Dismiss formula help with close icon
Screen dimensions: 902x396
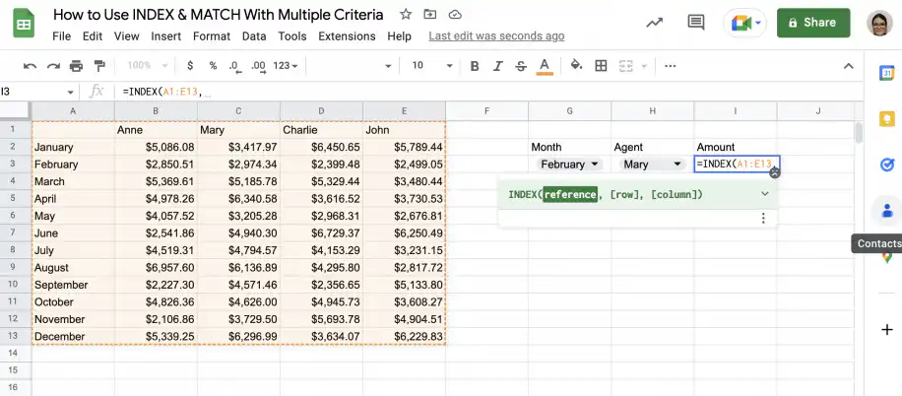[x=775, y=172]
